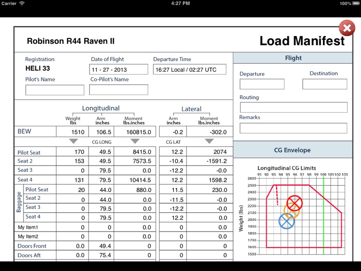Select the Pilot's Name input field
Image resolution: width=361 pixels, height=271 pixels.
click(55, 90)
